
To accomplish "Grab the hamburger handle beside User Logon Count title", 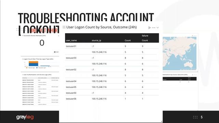I will [64, 27].
